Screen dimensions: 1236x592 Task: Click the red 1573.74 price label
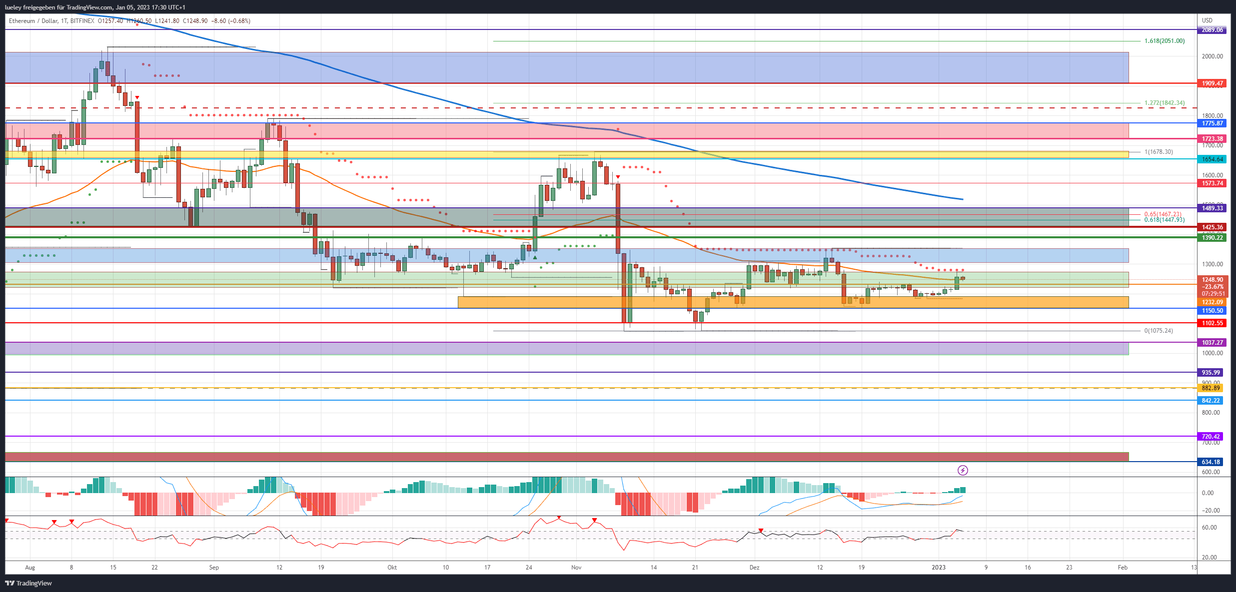[1212, 183]
